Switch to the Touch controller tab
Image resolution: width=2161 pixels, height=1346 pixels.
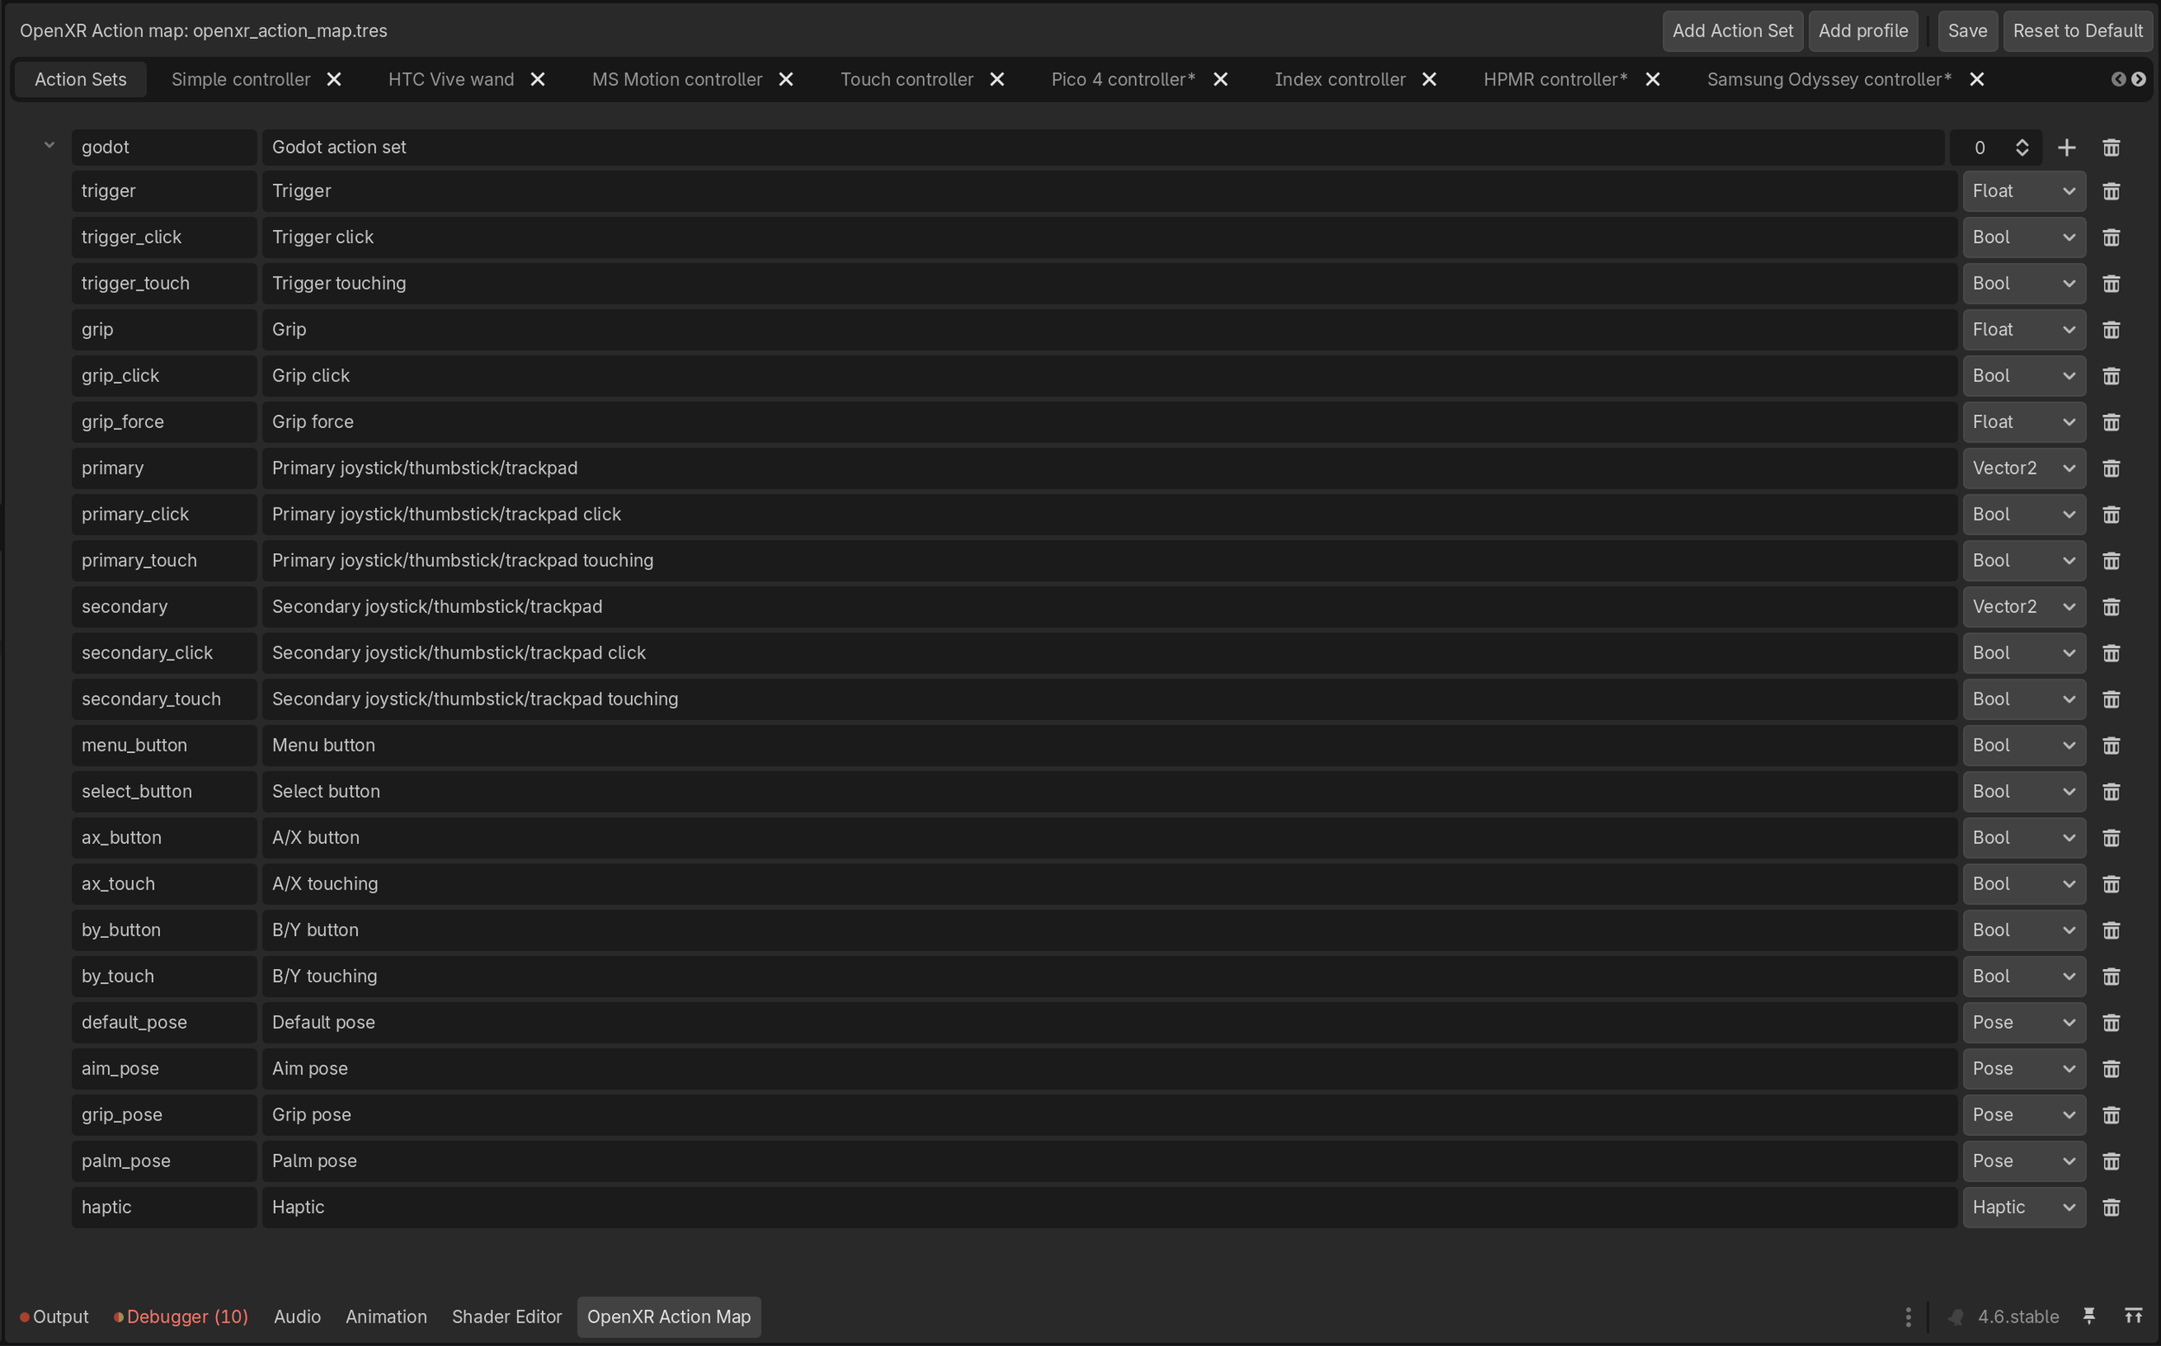point(906,80)
